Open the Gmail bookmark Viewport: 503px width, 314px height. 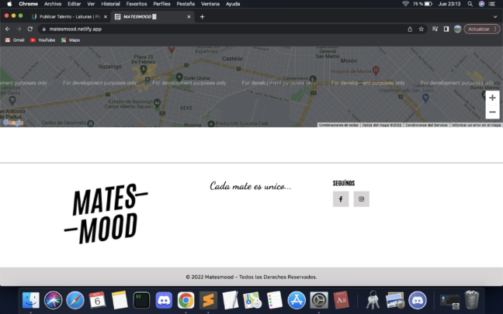[15, 40]
